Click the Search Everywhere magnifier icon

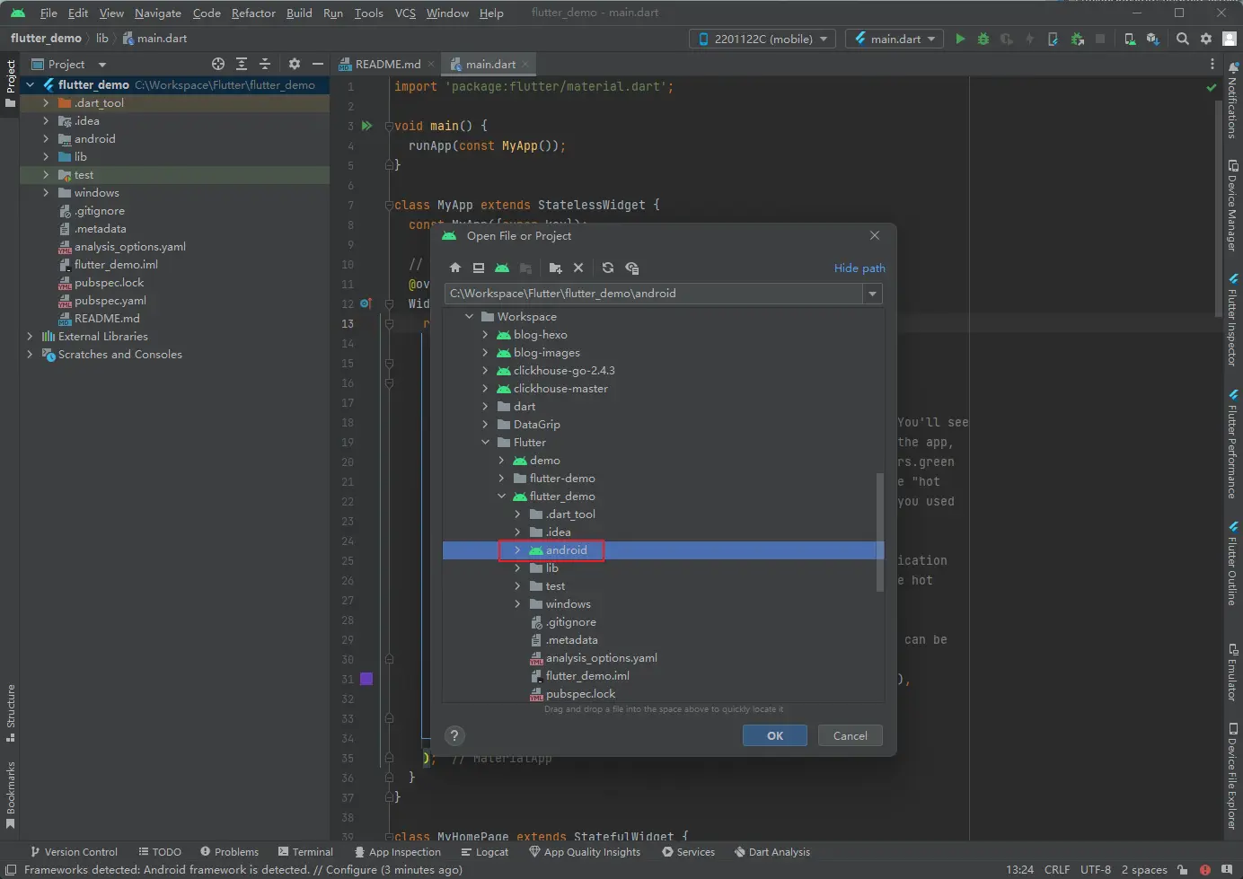(1183, 39)
